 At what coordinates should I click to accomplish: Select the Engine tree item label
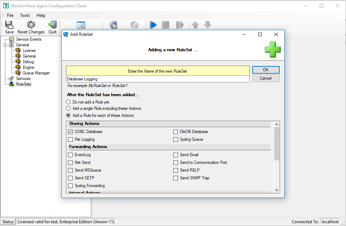[28, 67]
